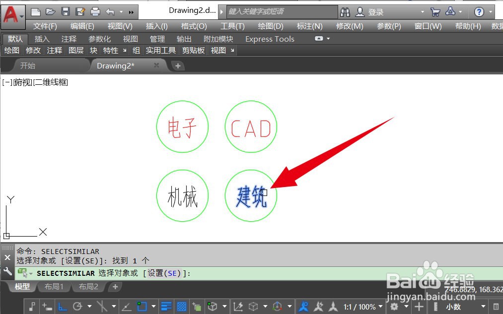Viewport: 503px width, 314px height.
Task: Open the login dropdown arrow
Action: coord(422,12)
